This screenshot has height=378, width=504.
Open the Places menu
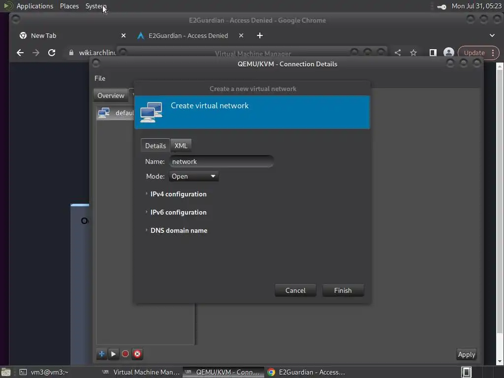click(69, 6)
